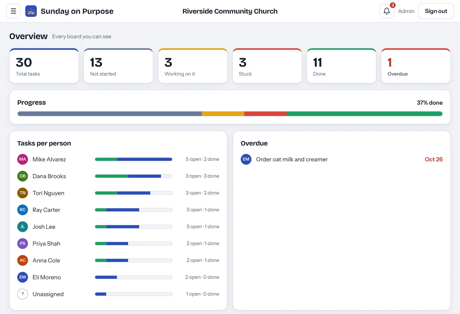Click the Sign out button
The height and width of the screenshot is (314, 460).
(x=436, y=11)
